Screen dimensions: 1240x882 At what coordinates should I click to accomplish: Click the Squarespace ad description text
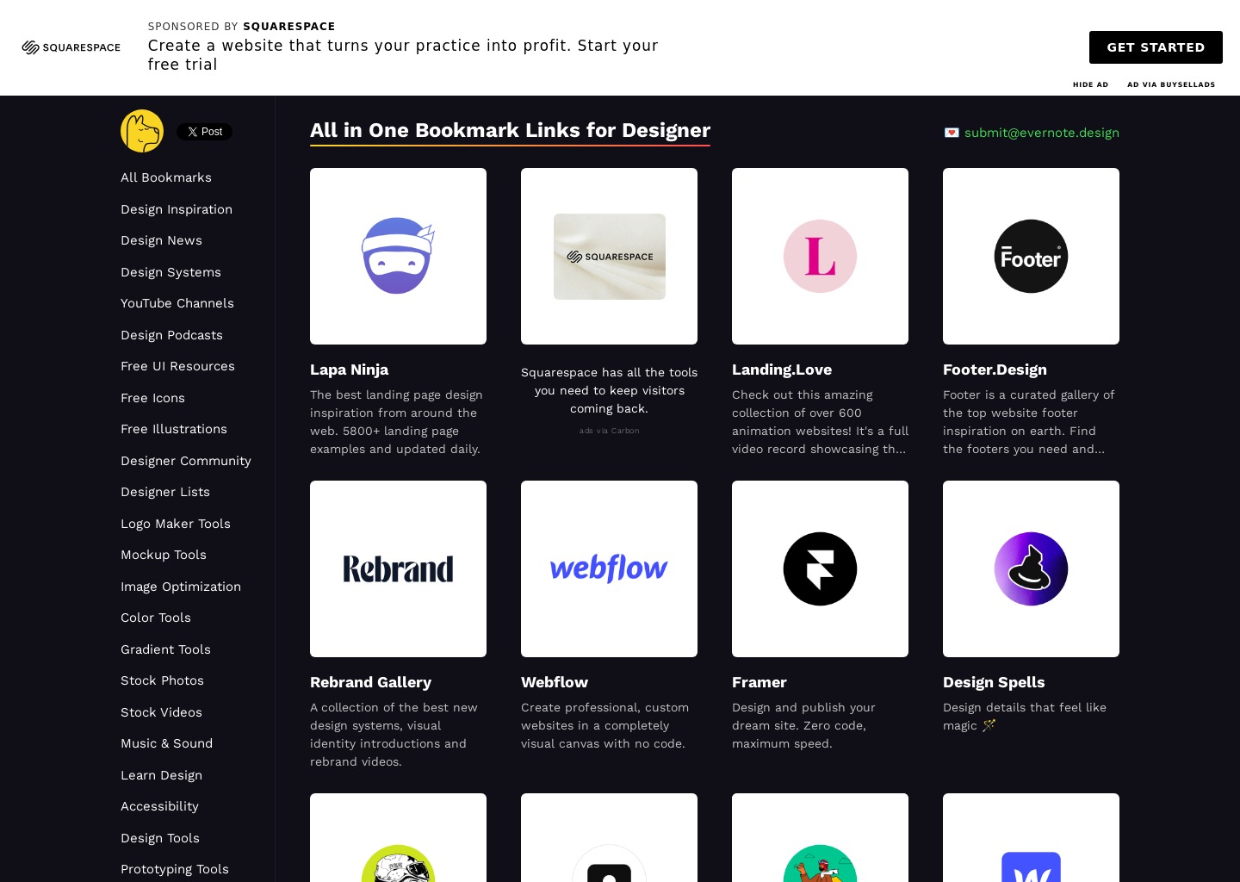609,390
